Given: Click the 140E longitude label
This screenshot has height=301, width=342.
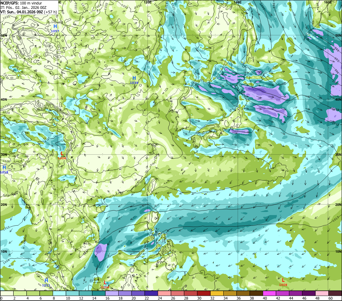Looking at the screenshot, I should (237, 2).
